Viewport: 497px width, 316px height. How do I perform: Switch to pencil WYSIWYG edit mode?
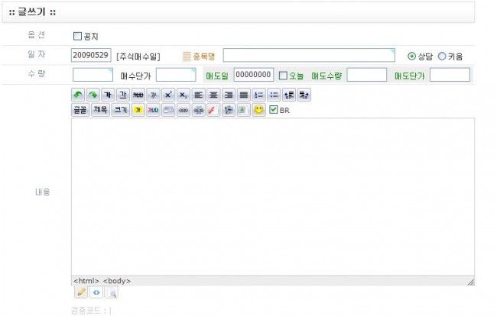point(81,292)
